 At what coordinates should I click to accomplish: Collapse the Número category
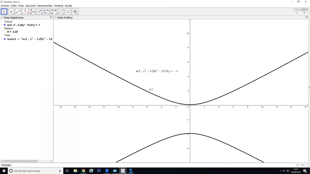[x=2, y=28]
